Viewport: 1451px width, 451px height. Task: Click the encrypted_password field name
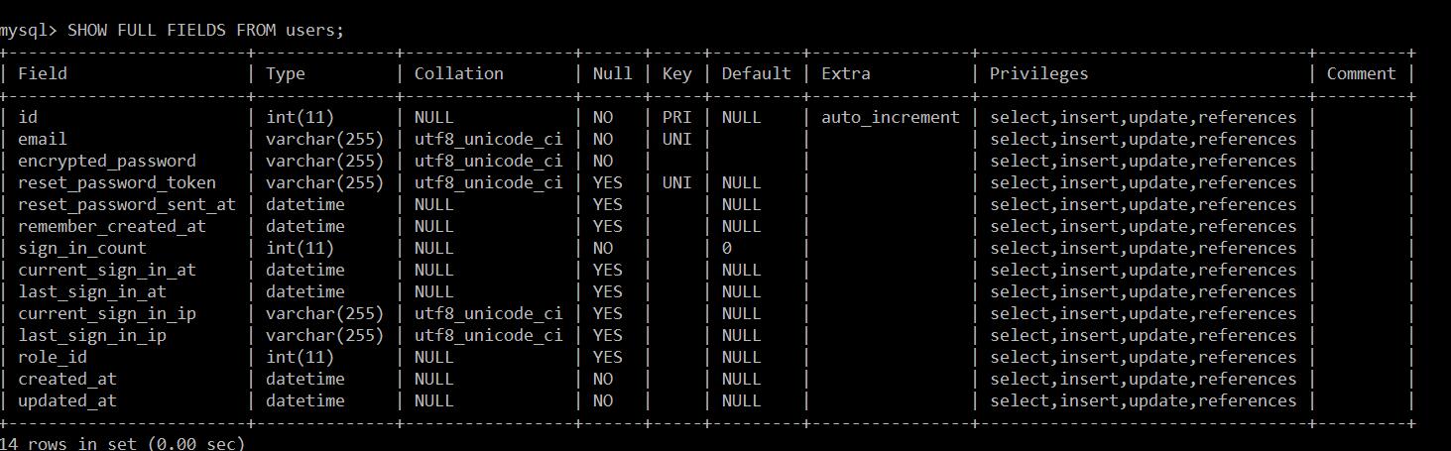coord(107,161)
